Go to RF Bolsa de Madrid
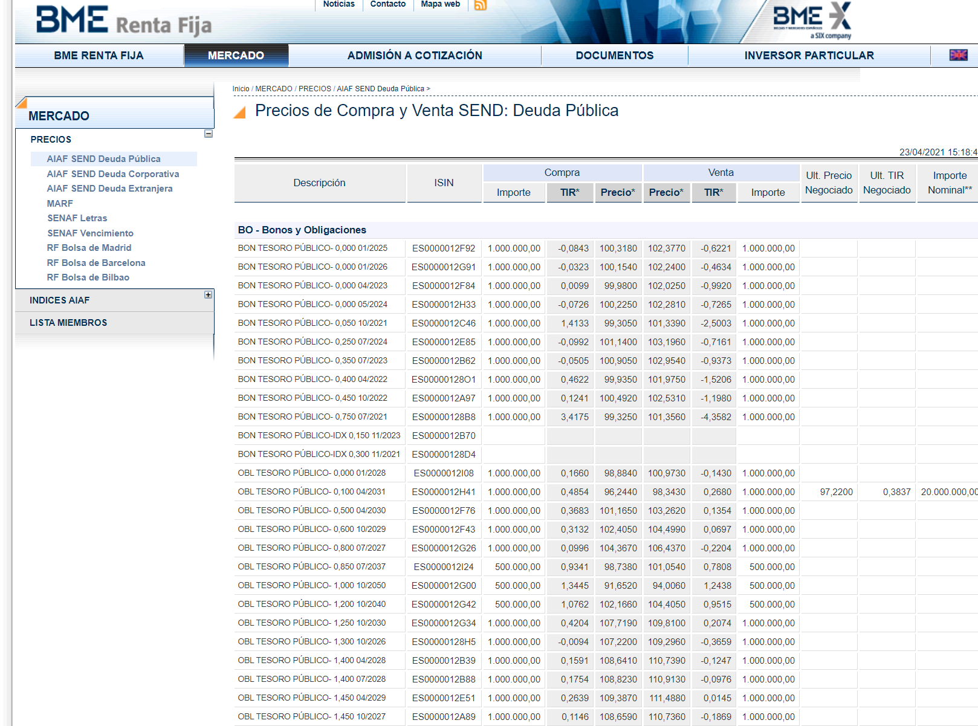978x726 pixels. [x=89, y=248]
